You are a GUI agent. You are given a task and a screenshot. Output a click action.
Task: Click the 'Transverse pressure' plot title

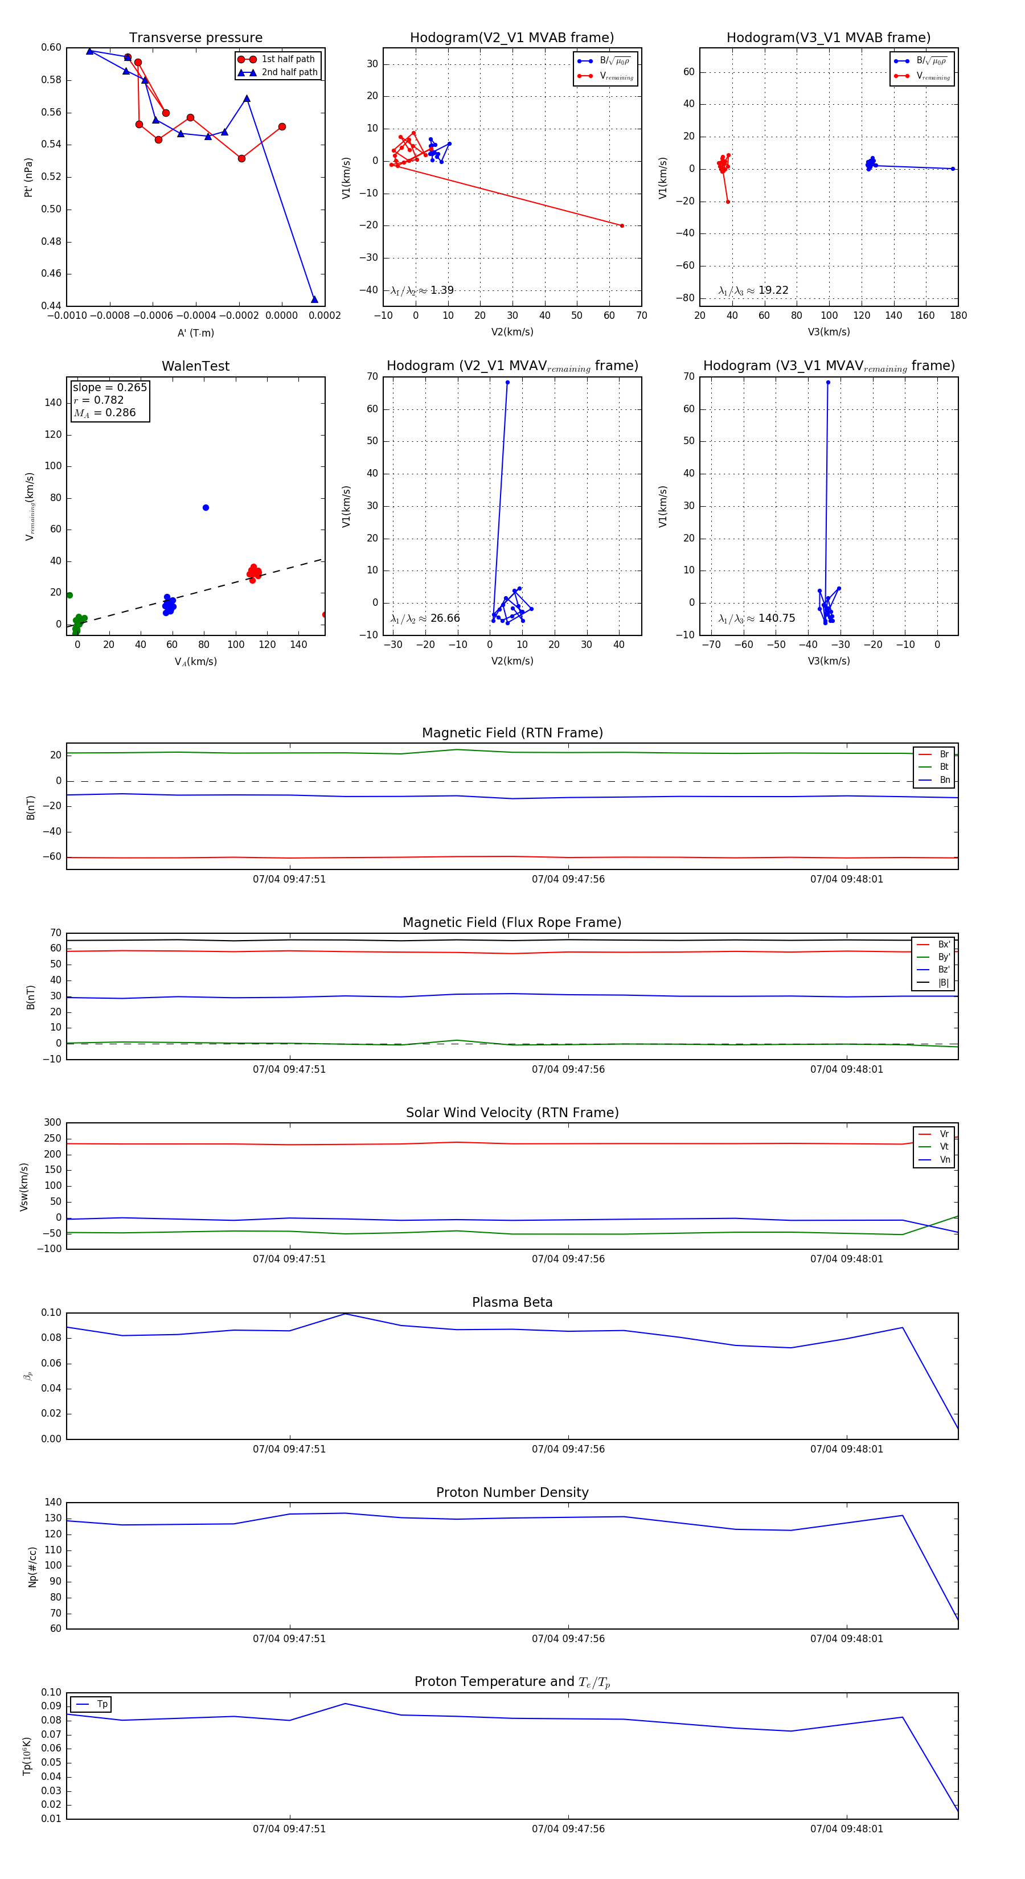195,37
